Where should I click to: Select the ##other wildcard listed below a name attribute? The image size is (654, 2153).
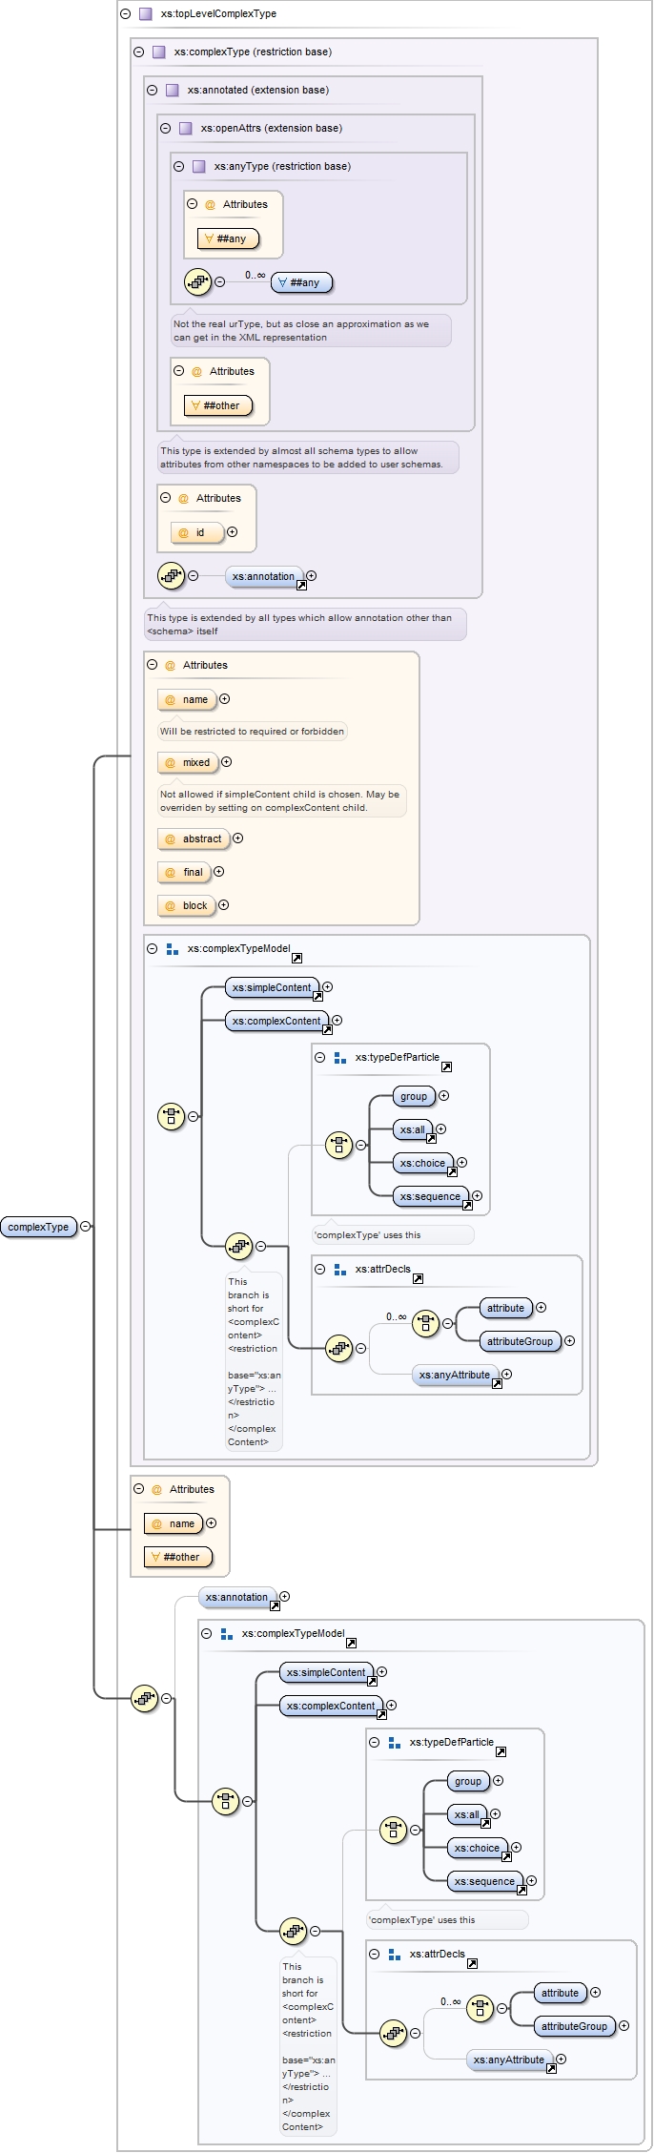[x=177, y=1557]
